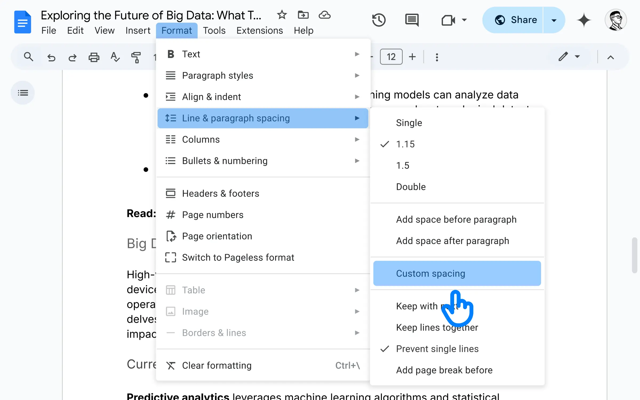Expand the Align & indent submenu
Viewport: 640px width, 400px height.
coord(263,97)
